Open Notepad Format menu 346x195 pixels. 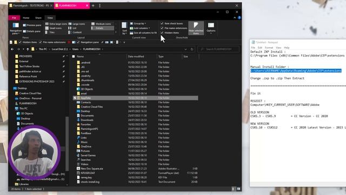click(269, 48)
